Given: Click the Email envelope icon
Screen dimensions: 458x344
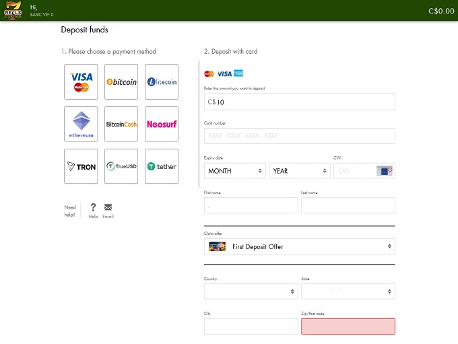Looking at the screenshot, I should click(108, 207).
